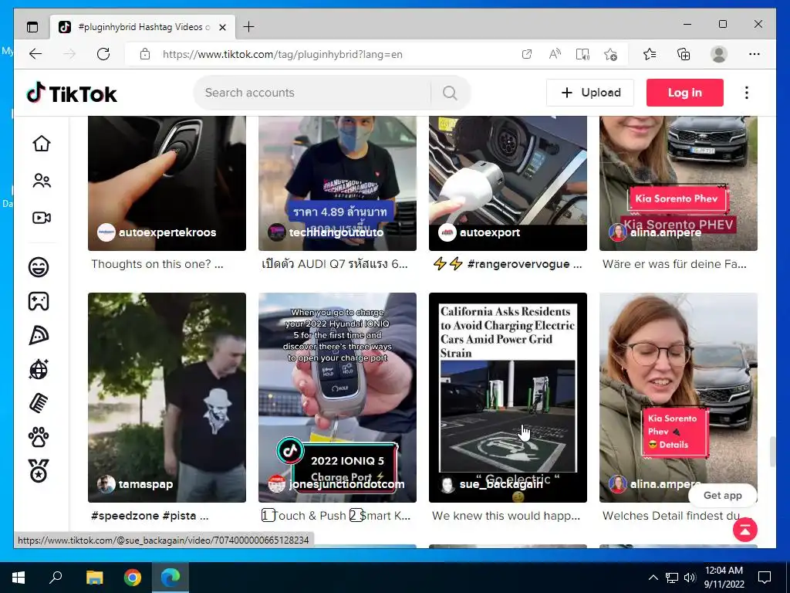Viewport: 790px width, 593px height.
Task: Click the AUDI Q7 Thai caption text
Action: (x=335, y=264)
